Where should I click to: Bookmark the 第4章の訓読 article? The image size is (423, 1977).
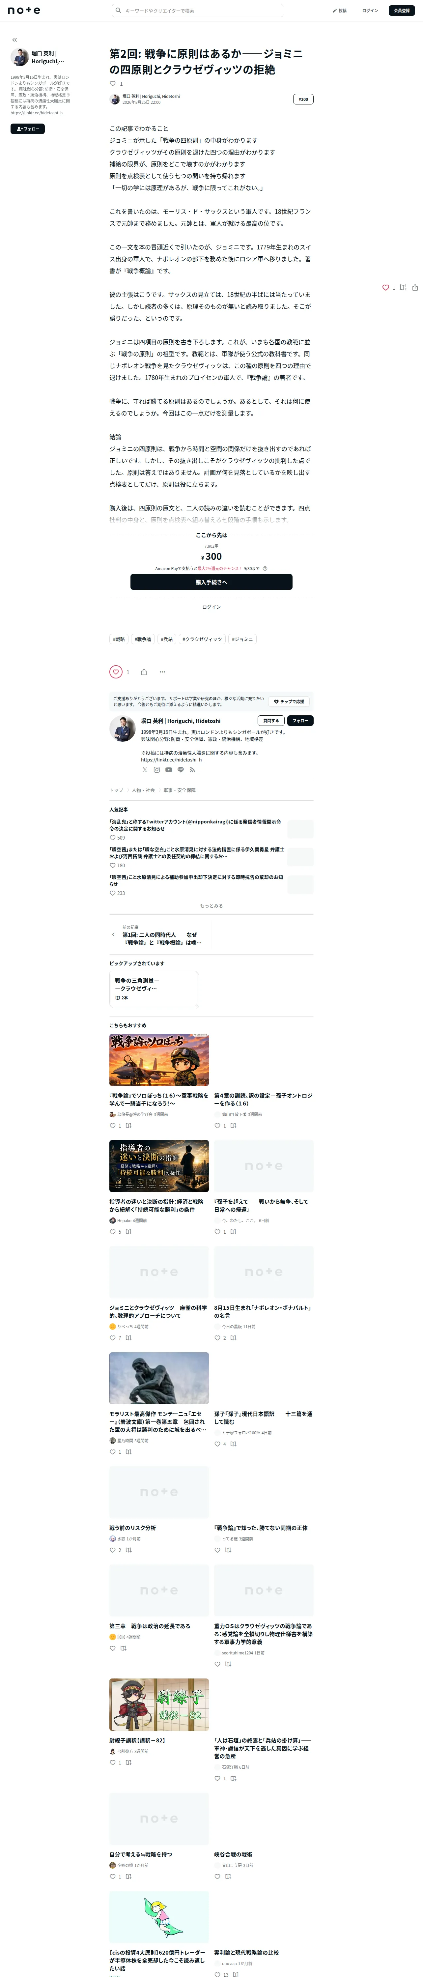233,1126
